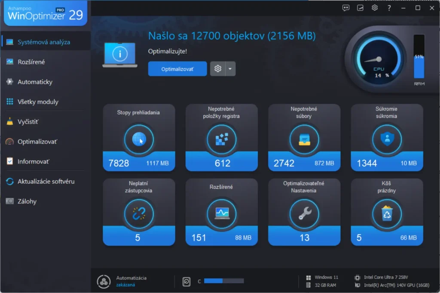The width and height of the screenshot is (440, 293).
Task: Click the Intel Arc 140V GPU label
Action: pyautogui.click(x=397, y=285)
